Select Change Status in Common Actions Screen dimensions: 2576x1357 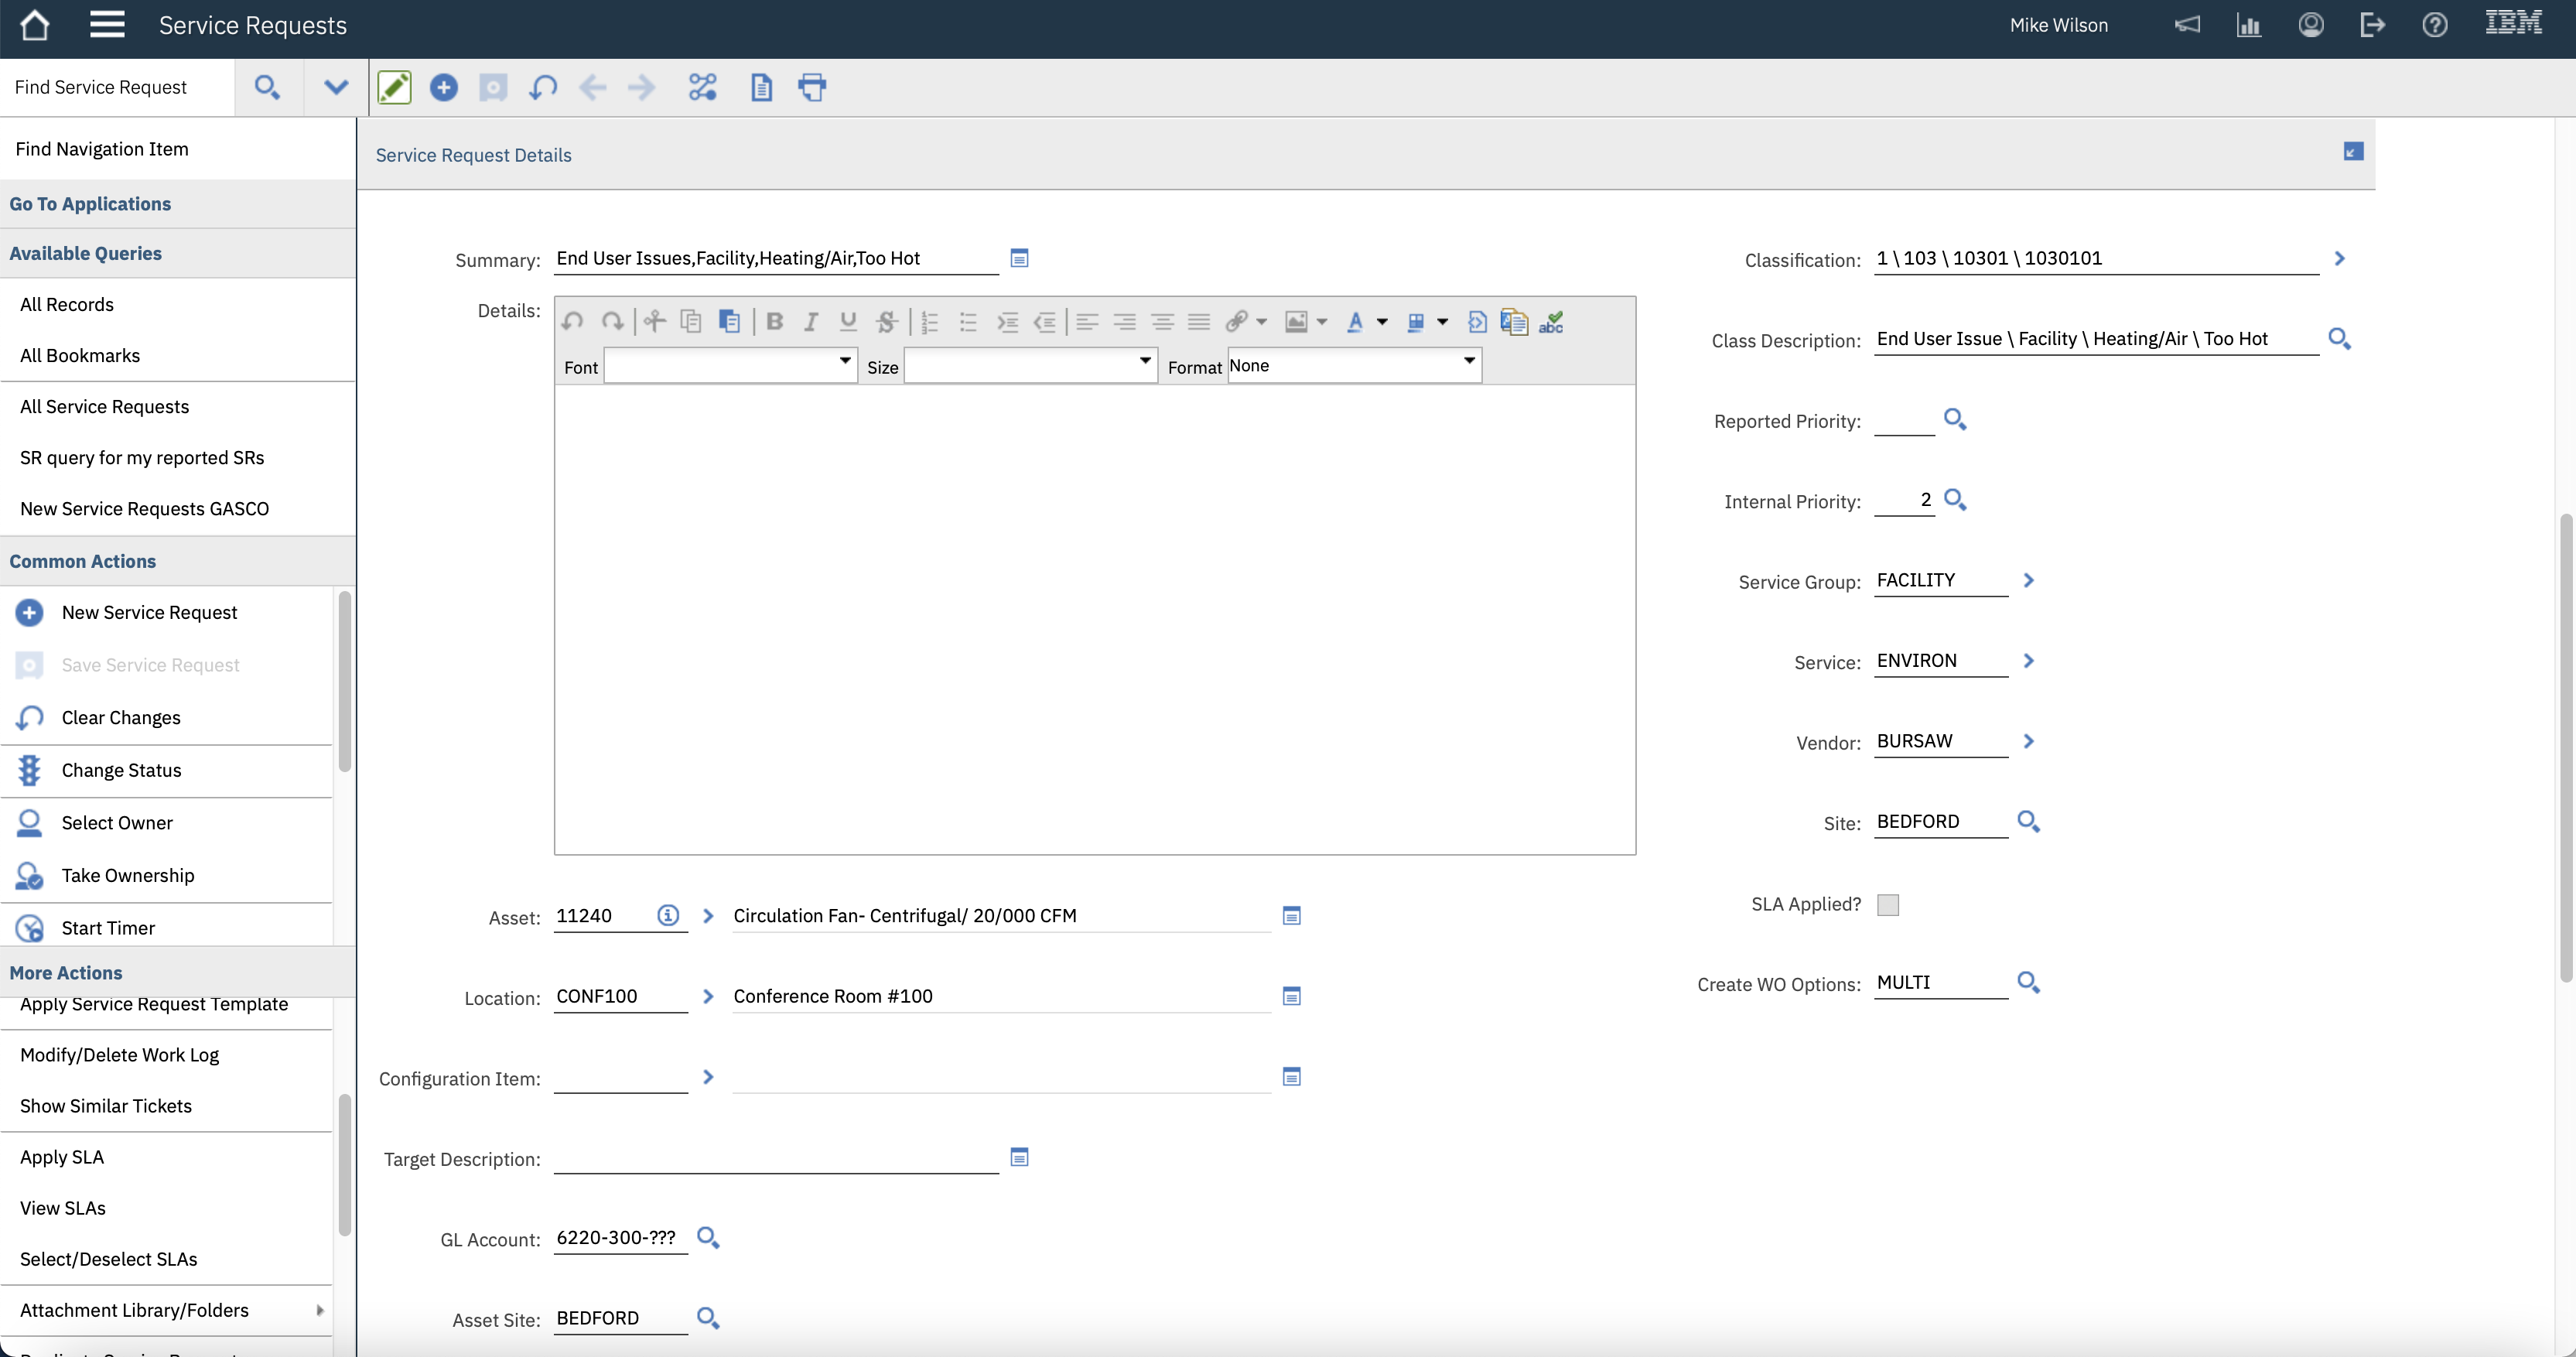point(121,770)
